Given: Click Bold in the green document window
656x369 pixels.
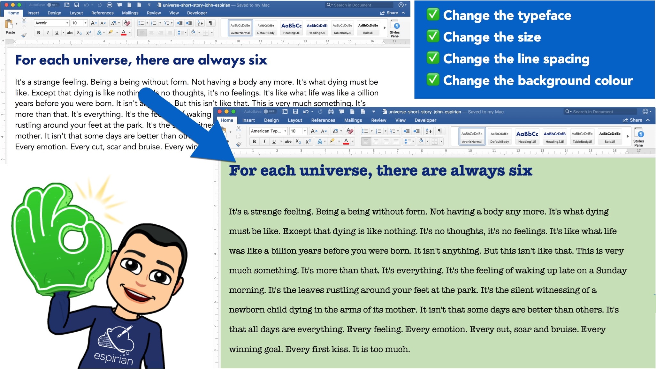Looking at the screenshot, I should [x=254, y=141].
